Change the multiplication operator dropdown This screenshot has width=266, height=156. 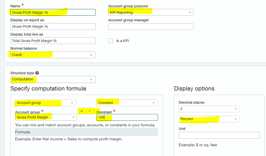[86, 111]
